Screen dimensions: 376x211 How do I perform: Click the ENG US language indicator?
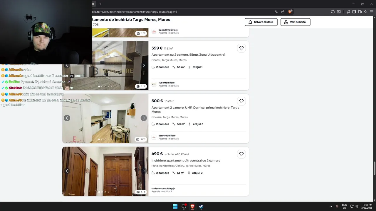pos(344,206)
